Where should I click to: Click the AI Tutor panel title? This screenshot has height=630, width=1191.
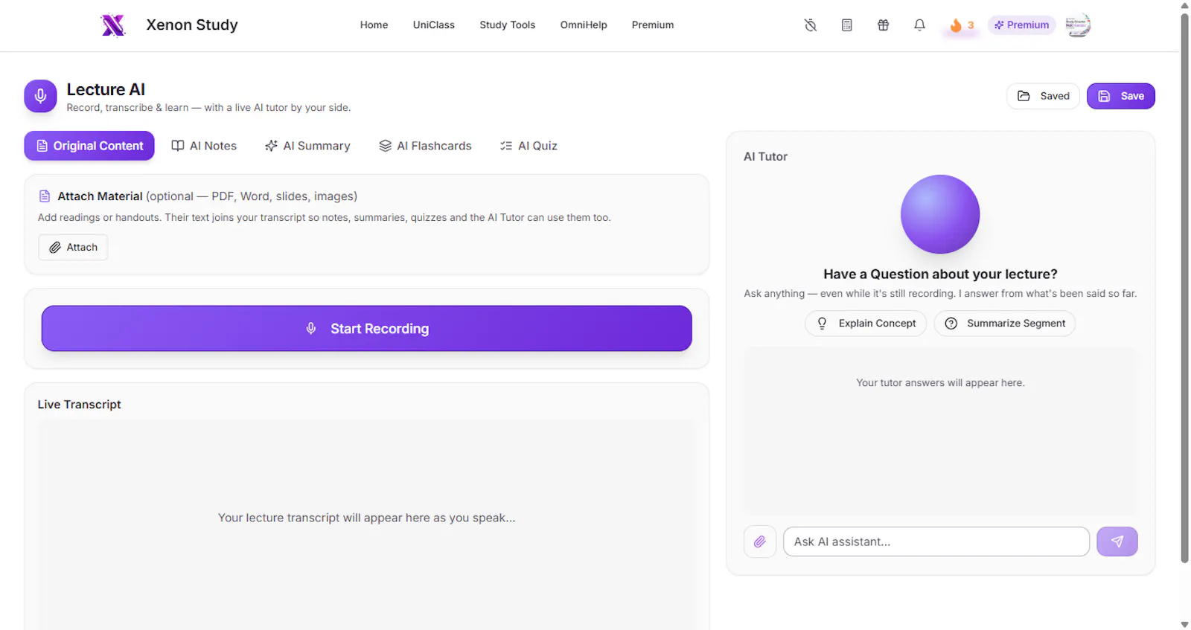765,157
